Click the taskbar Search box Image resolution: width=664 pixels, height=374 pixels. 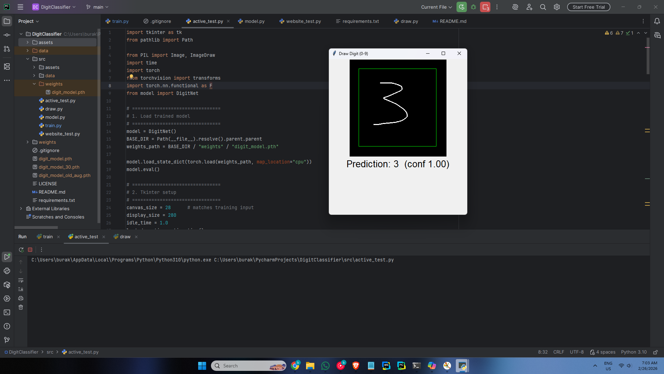click(249, 366)
